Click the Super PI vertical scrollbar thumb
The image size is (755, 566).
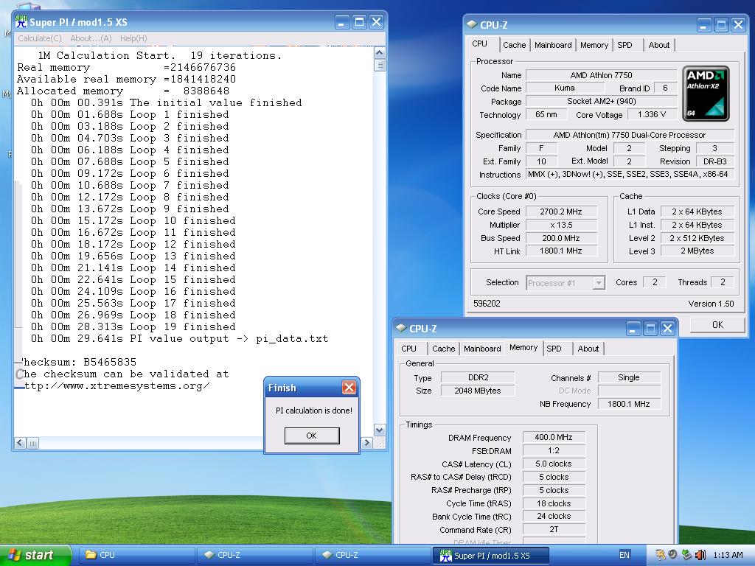tap(380, 65)
